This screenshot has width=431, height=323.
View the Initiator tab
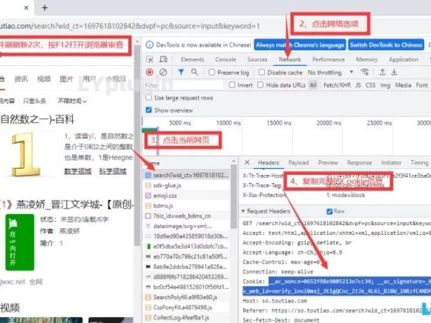pos(391,163)
